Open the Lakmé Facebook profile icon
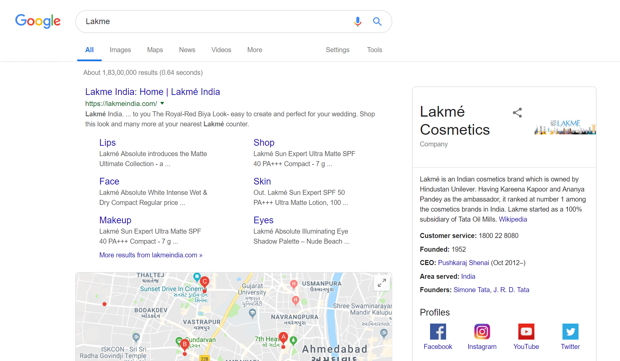 [x=438, y=332]
